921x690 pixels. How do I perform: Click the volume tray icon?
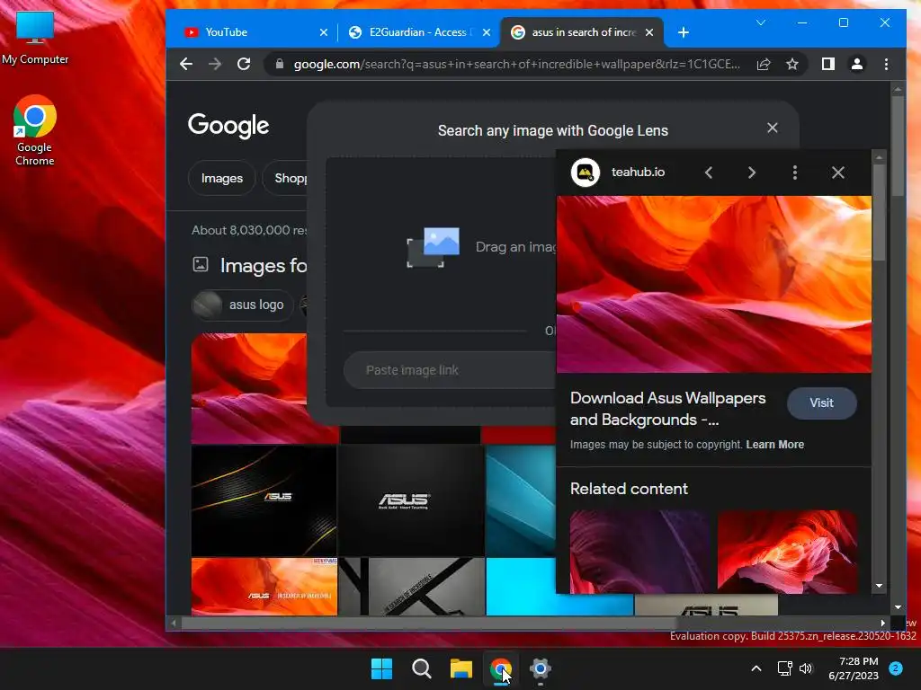pos(805,668)
